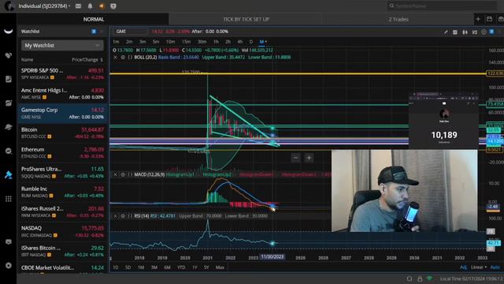Select the NASDAQ index row in the watchlist

tap(62, 231)
